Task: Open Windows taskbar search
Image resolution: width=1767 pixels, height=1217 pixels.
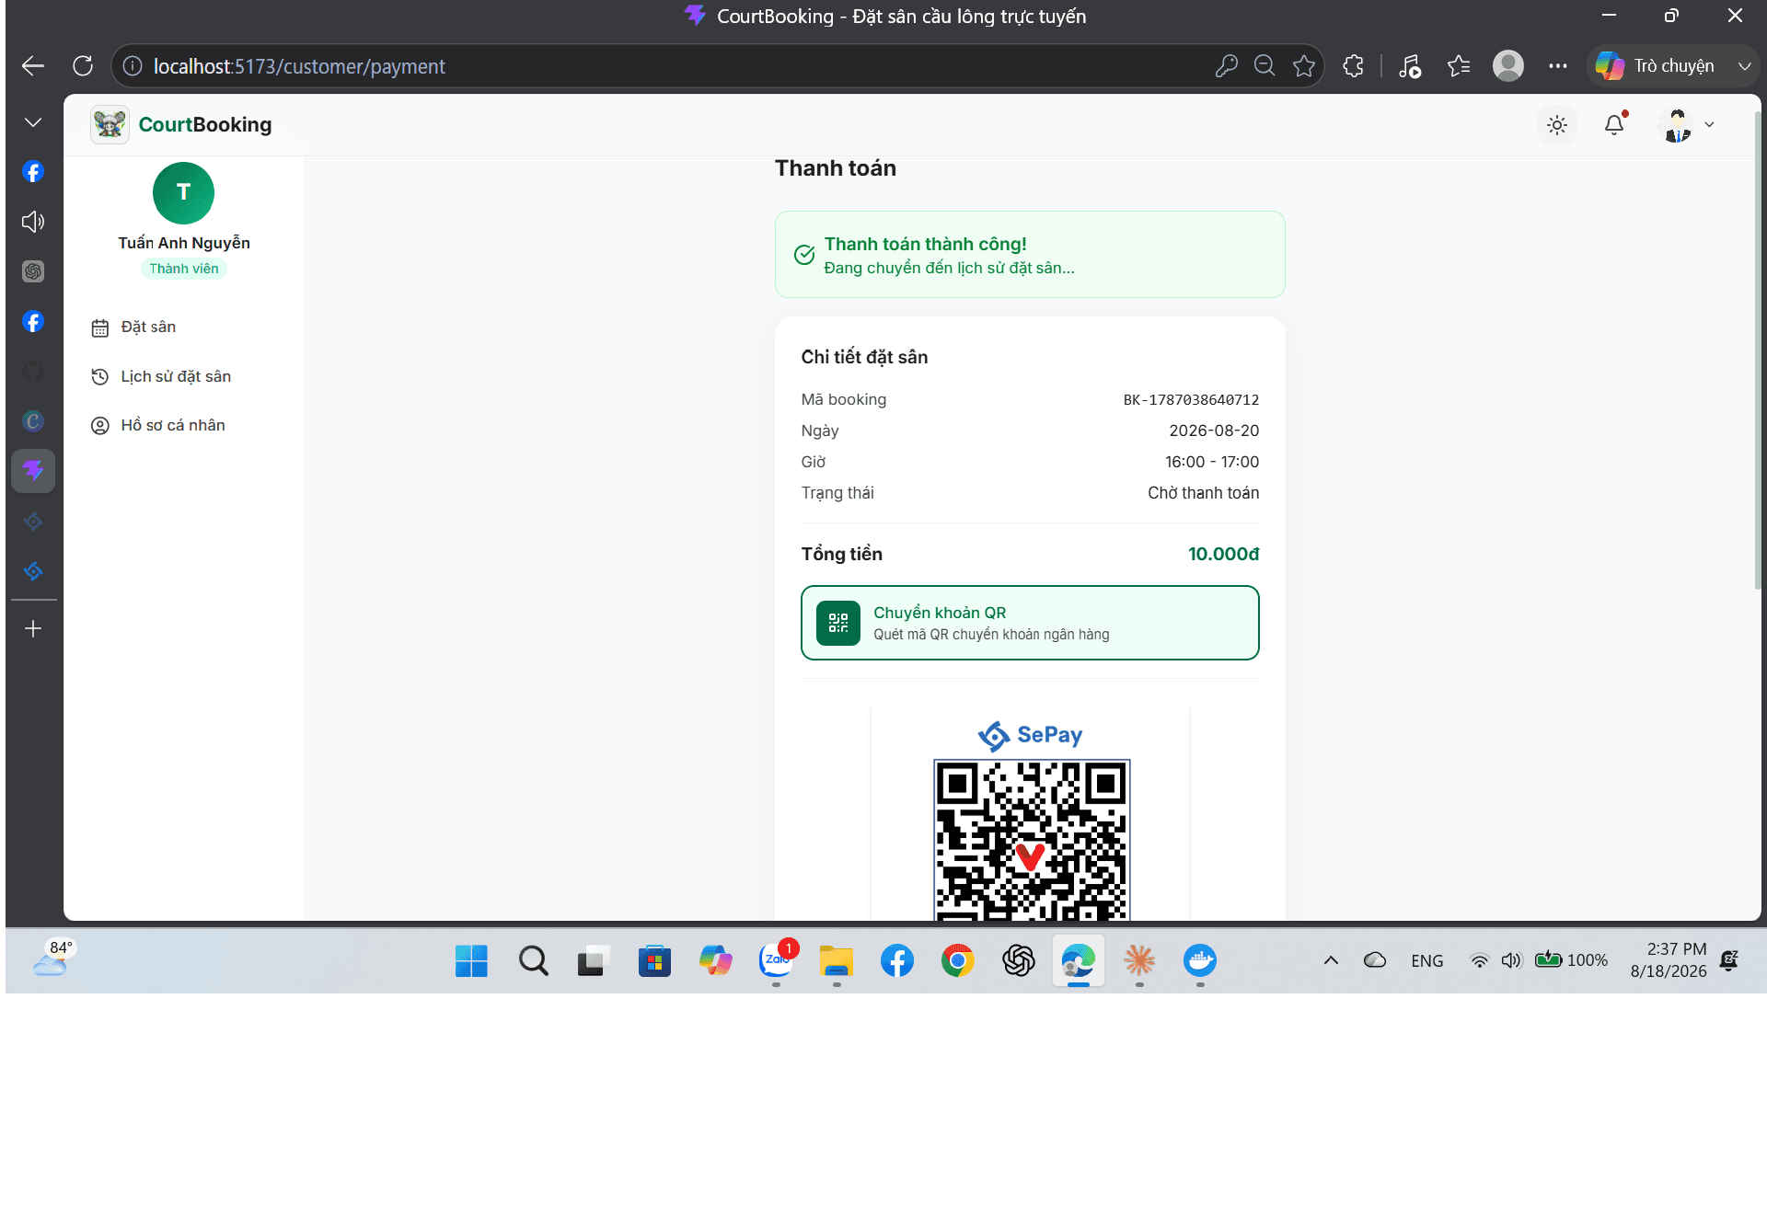Action: click(533, 960)
